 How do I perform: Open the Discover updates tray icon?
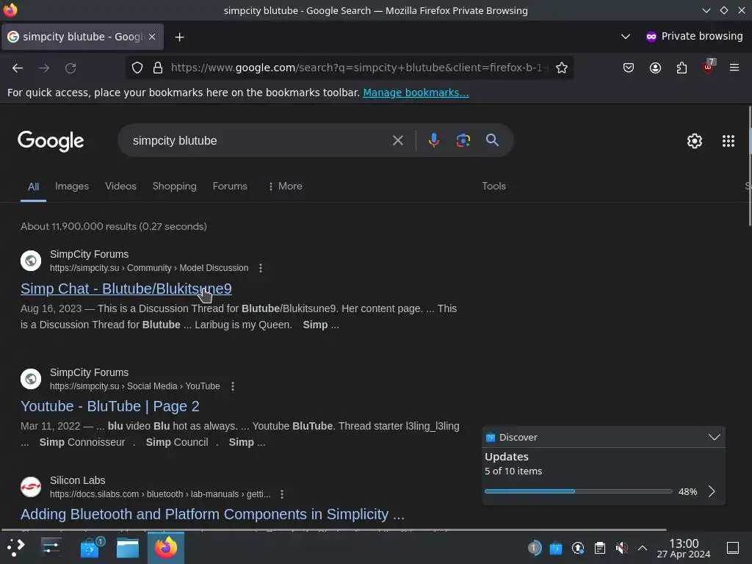point(556,548)
